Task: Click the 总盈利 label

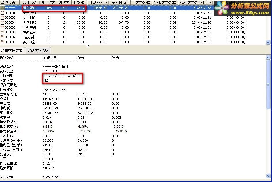Action: pyautogui.click(x=5, y=99)
